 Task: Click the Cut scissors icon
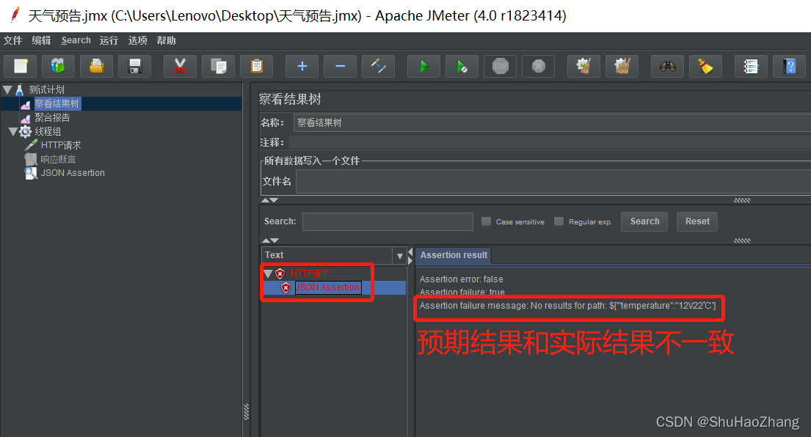coord(180,66)
